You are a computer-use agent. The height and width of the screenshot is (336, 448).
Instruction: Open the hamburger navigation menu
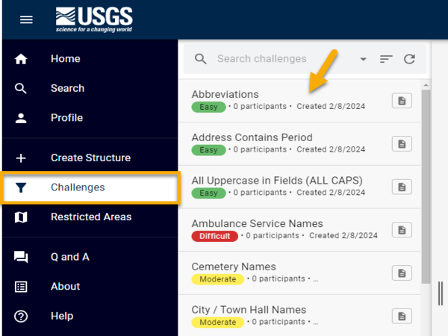click(x=26, y=19)
